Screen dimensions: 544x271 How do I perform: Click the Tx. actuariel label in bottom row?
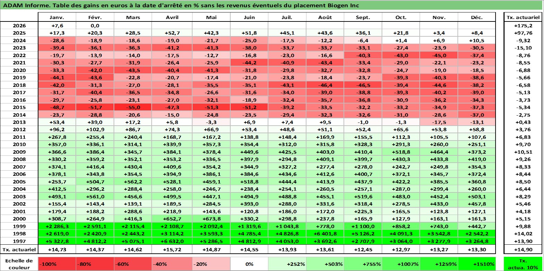19,250
